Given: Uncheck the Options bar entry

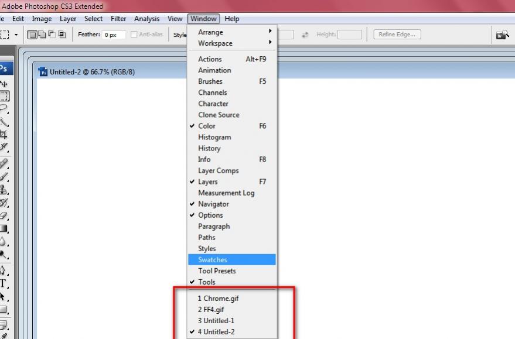Looking at the screenshot, I should coord(232,215).
